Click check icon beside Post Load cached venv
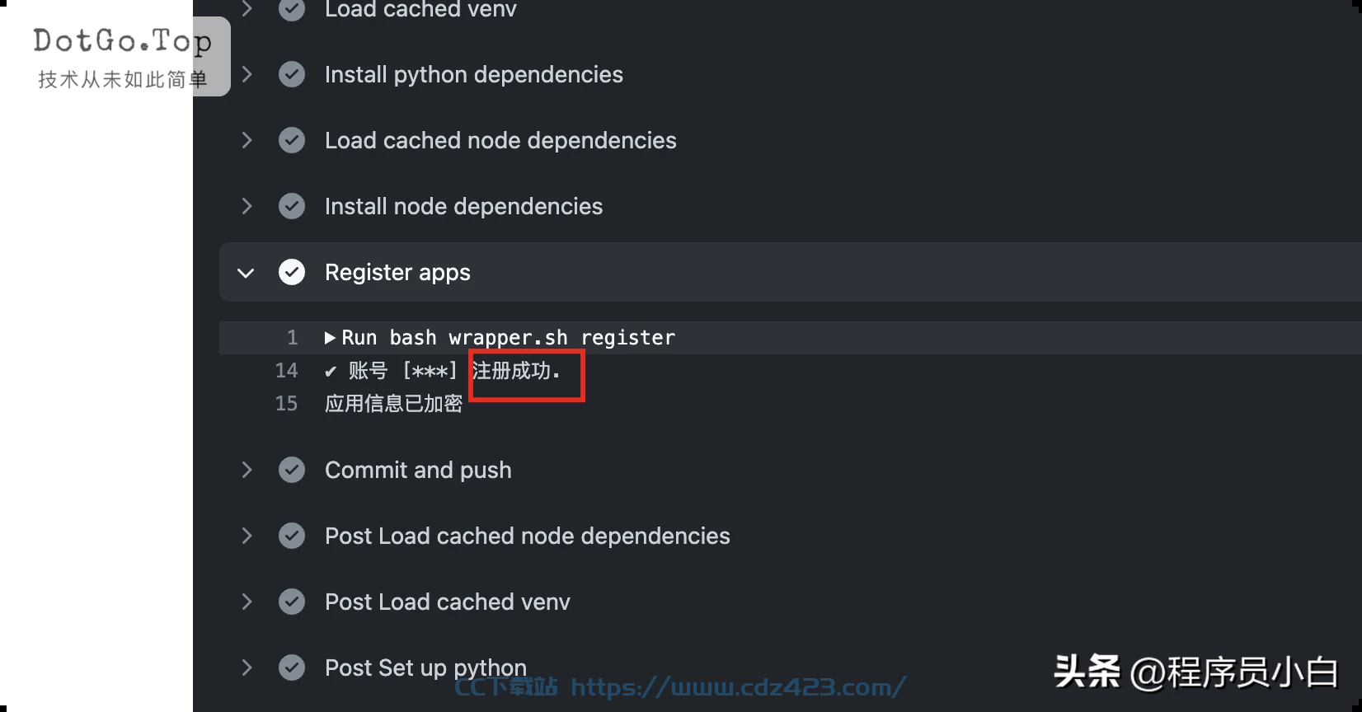Screen dimensions: 1362x712 tap(292, 602)
